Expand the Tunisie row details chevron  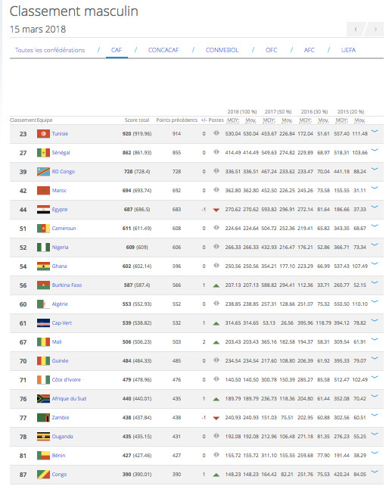[375, 131]
